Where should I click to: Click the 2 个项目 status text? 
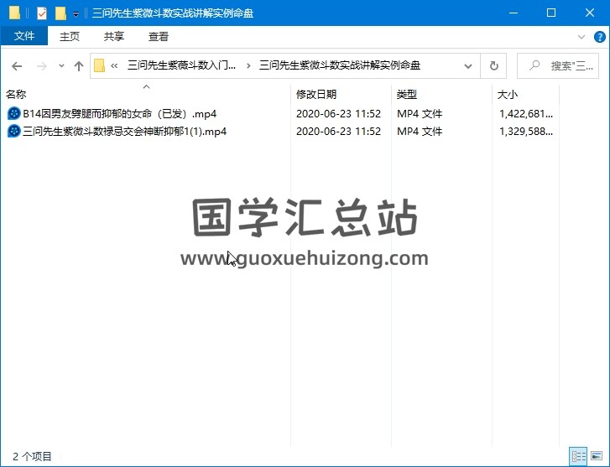[x=32, y=456]
